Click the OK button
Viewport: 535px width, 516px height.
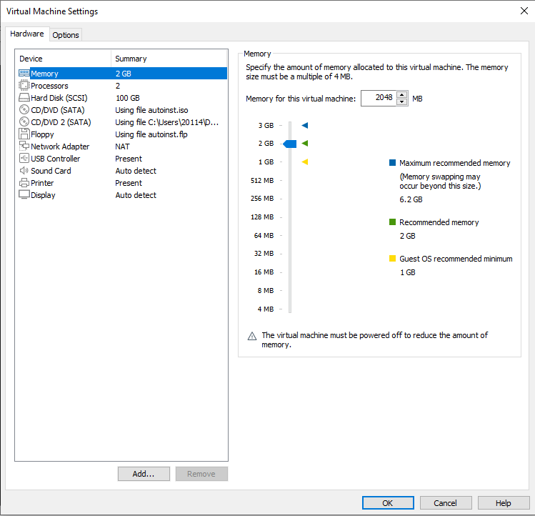[x=388, y=502]
